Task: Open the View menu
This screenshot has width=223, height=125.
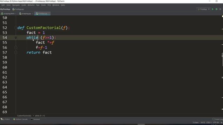Action: pyautogui.click(x=8, y=5)
